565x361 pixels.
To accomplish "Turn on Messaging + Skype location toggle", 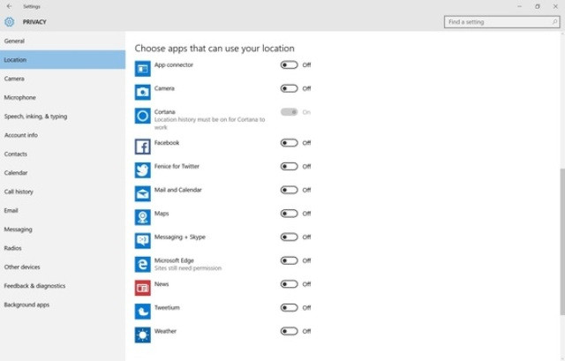I will pos(289,237).
